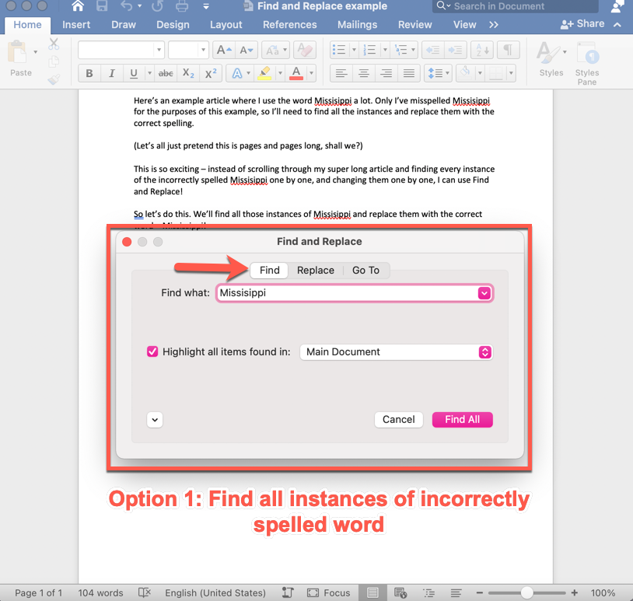Image resolution: width=633 pixels, height=601 pixels.
Task: Click the Paste clipboard icon
Action: point(17,52)
